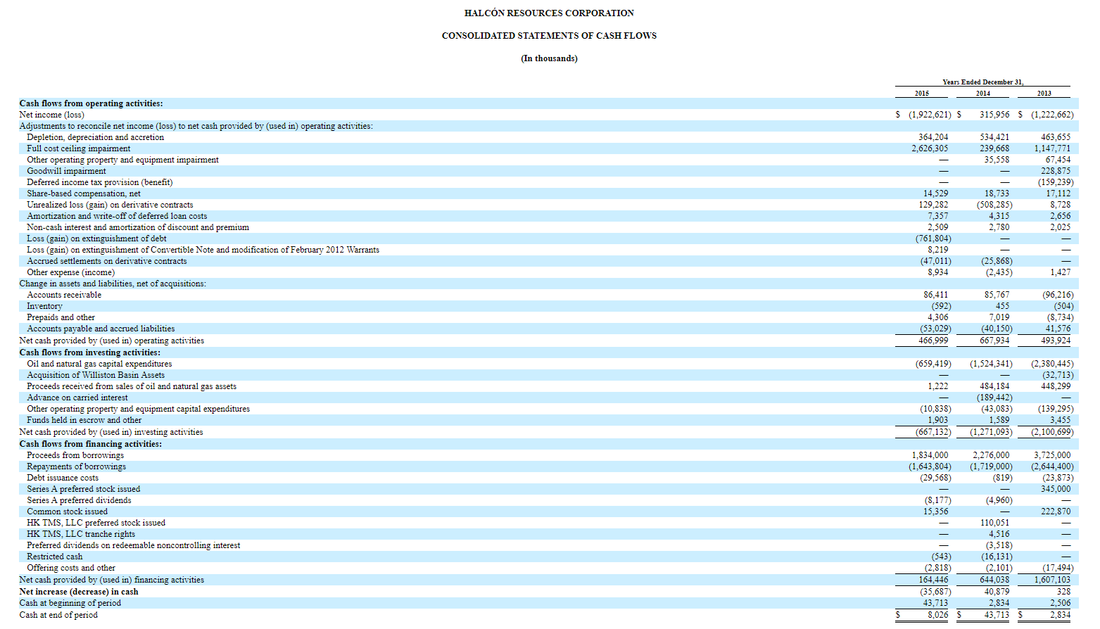Select the "Net income (loss)" row label
The image size is (1100, 629).
click(51, 115)
